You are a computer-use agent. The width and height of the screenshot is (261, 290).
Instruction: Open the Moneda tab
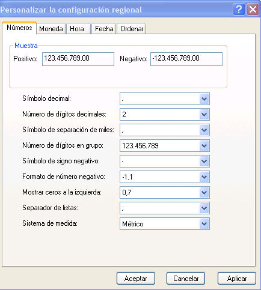pos(51,29)
